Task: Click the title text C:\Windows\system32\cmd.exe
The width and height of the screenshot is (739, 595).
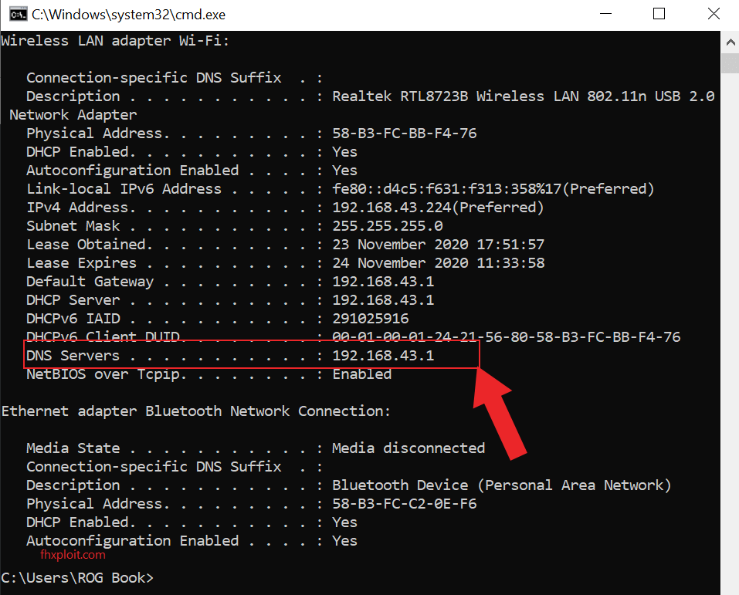Action: click(x=129, y=15)
